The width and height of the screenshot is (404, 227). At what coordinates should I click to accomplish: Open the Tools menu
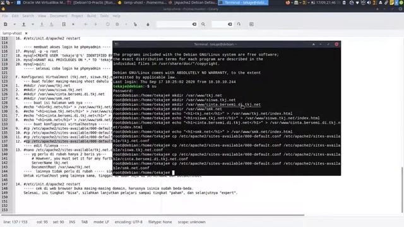(104, 16)
